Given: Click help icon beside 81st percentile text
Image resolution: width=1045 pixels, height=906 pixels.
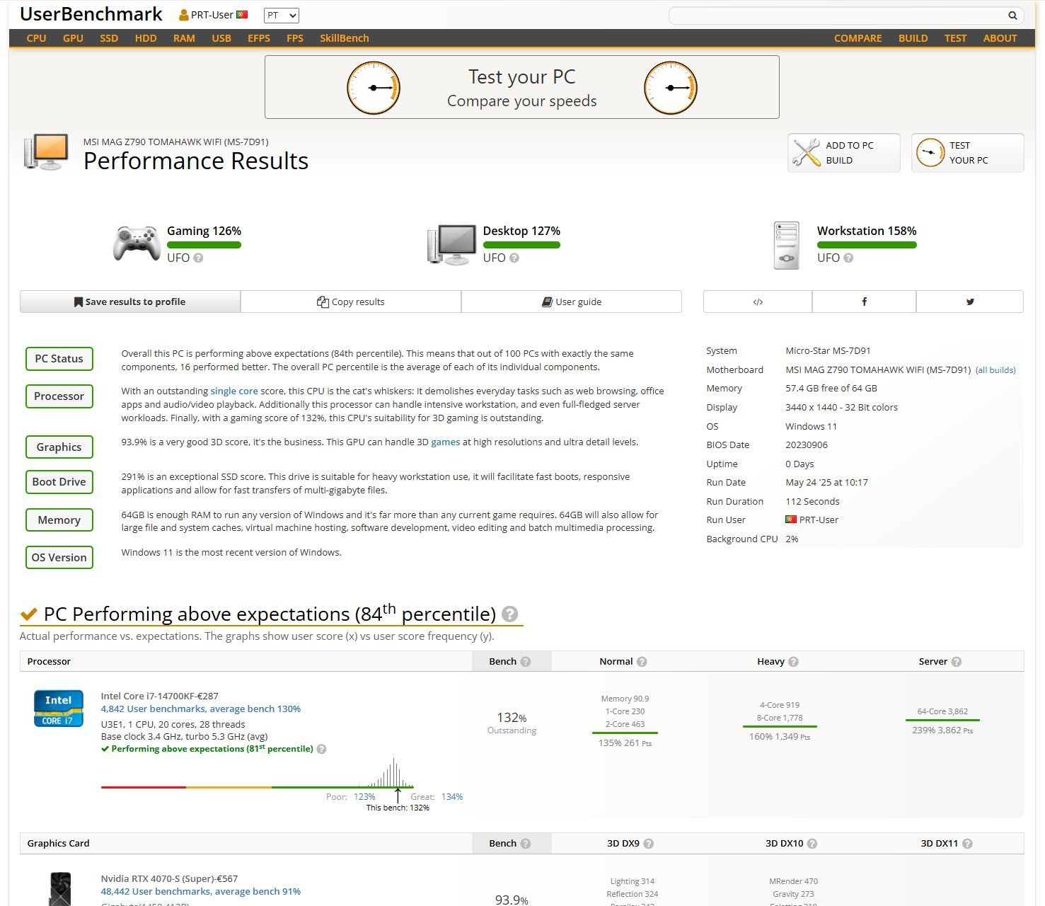Looking at the screenshot, I should tap(321, 749).
